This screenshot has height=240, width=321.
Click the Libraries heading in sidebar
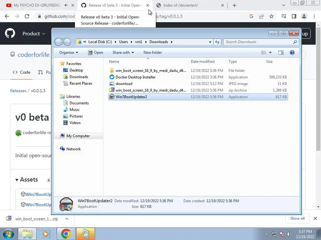73,97
